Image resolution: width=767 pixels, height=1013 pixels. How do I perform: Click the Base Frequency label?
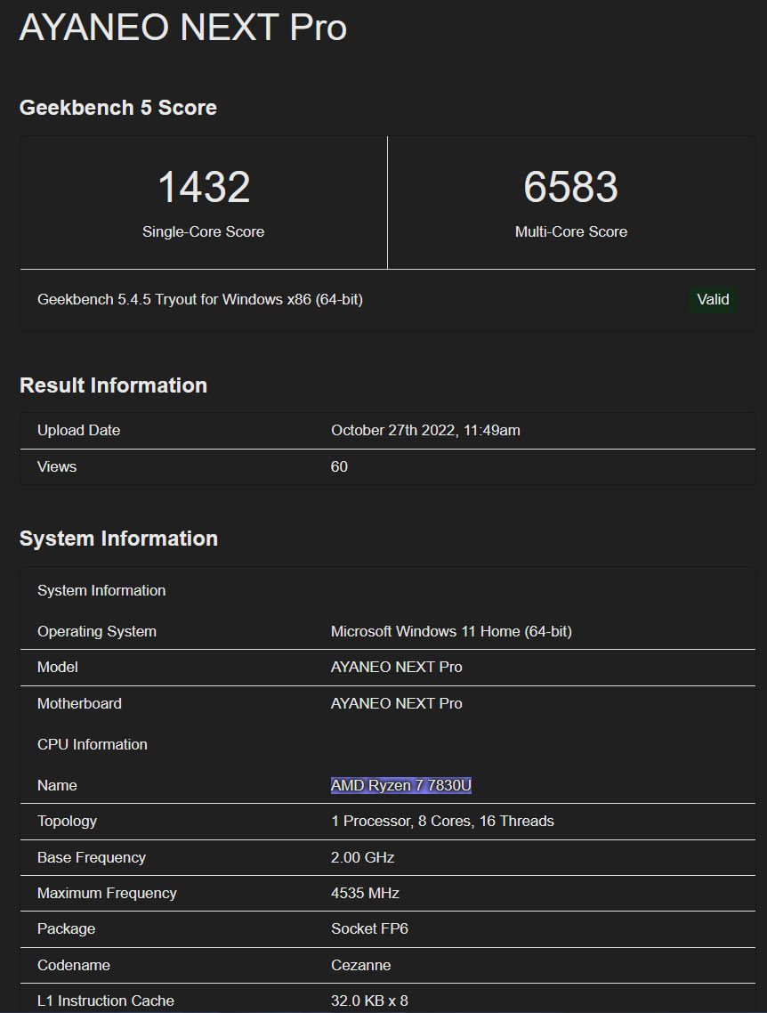(92, 857)
